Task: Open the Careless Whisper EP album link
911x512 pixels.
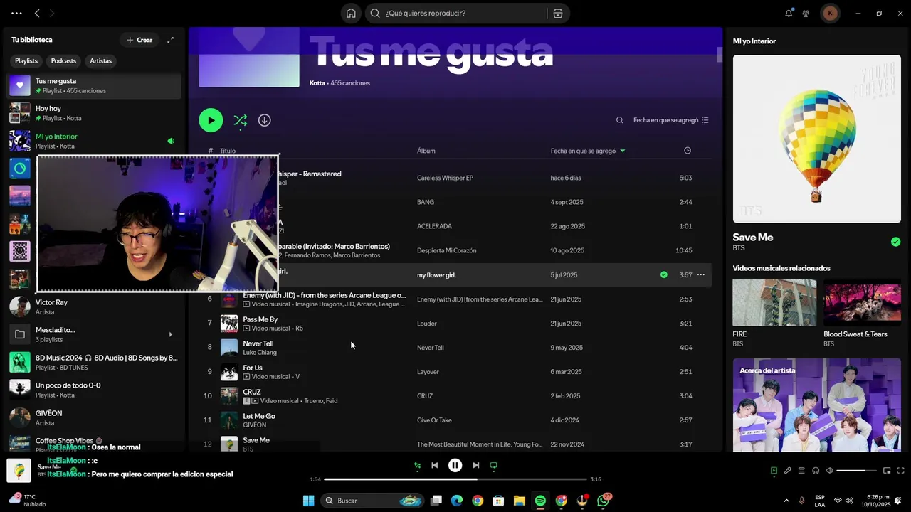Action: (445, 178)
